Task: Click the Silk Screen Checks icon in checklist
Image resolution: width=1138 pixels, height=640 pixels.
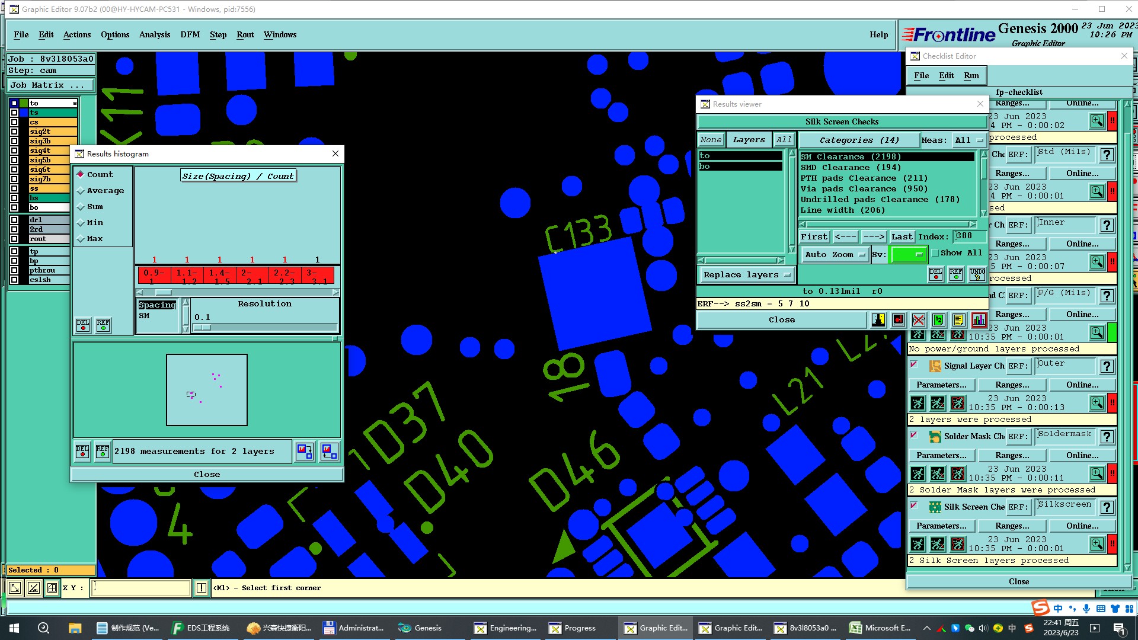Action: 935,507
